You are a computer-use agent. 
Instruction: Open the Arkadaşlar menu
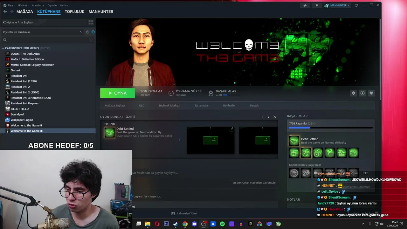coord(38,5)
